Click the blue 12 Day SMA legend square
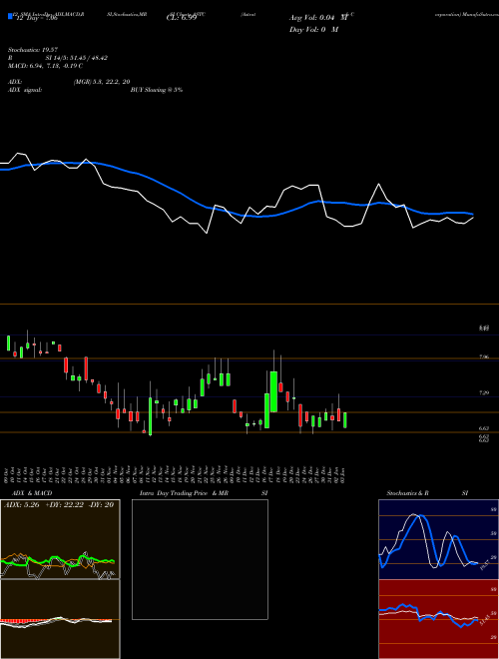This screenshot has height=659, width=499. tap(10, 16)
